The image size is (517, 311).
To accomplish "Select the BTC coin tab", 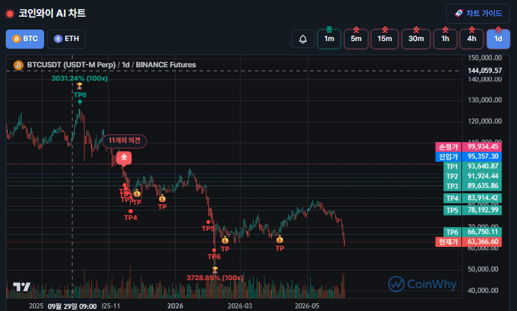I will 25,39.
